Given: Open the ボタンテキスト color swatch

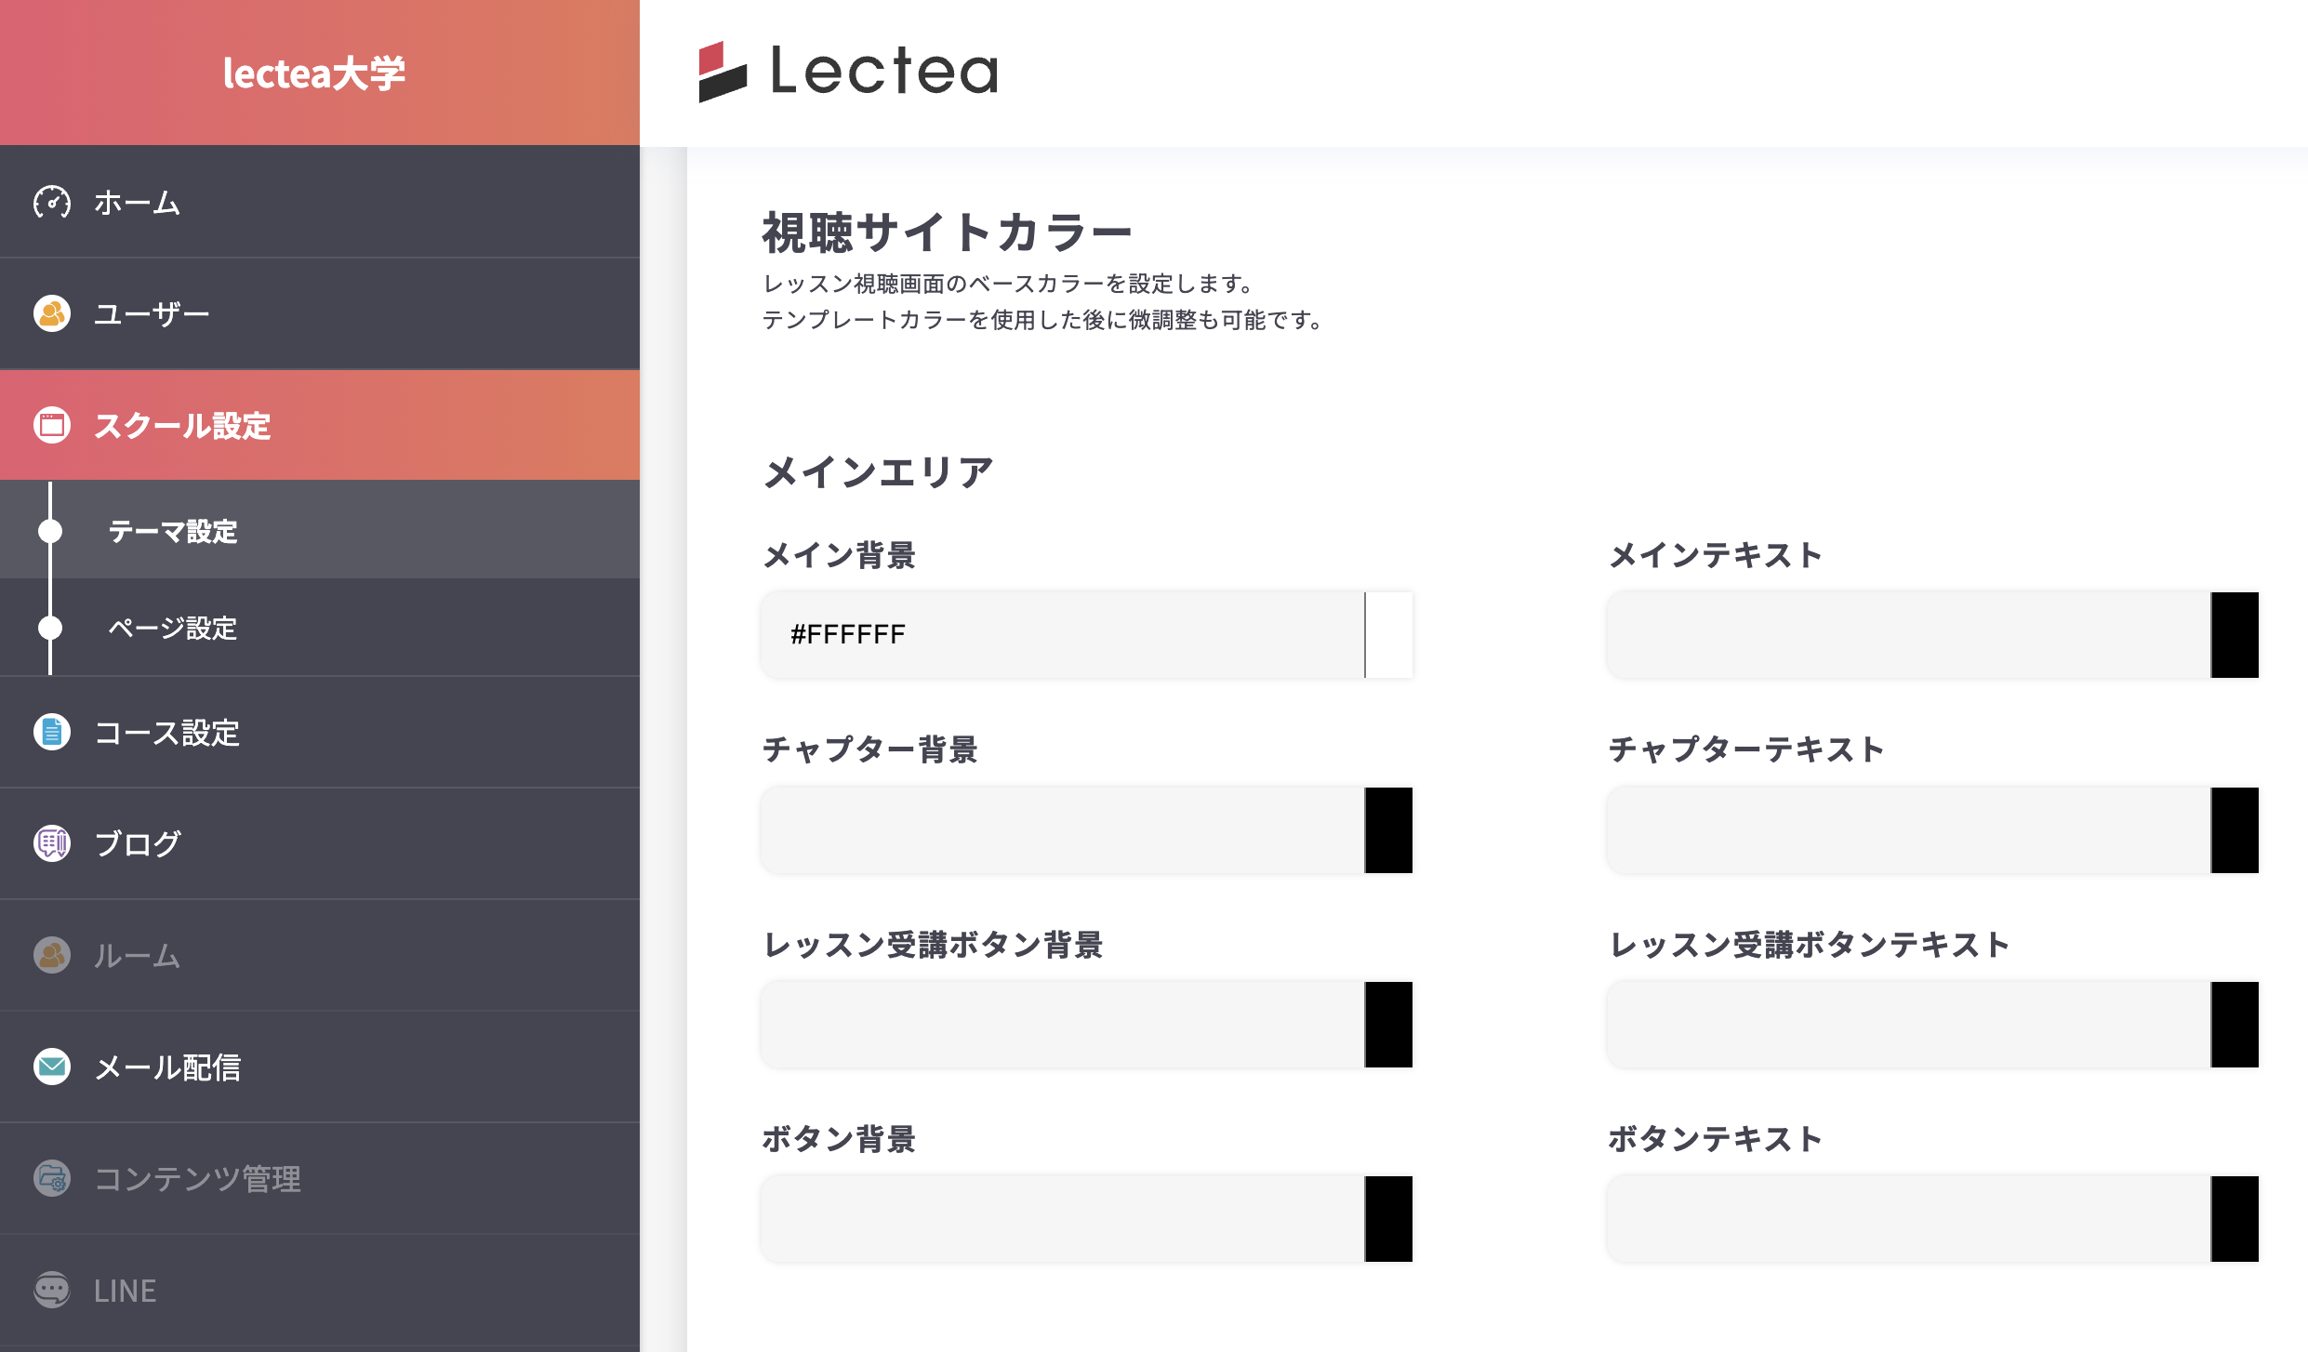Looking at the screenshot, I should click(2235, 1218).
